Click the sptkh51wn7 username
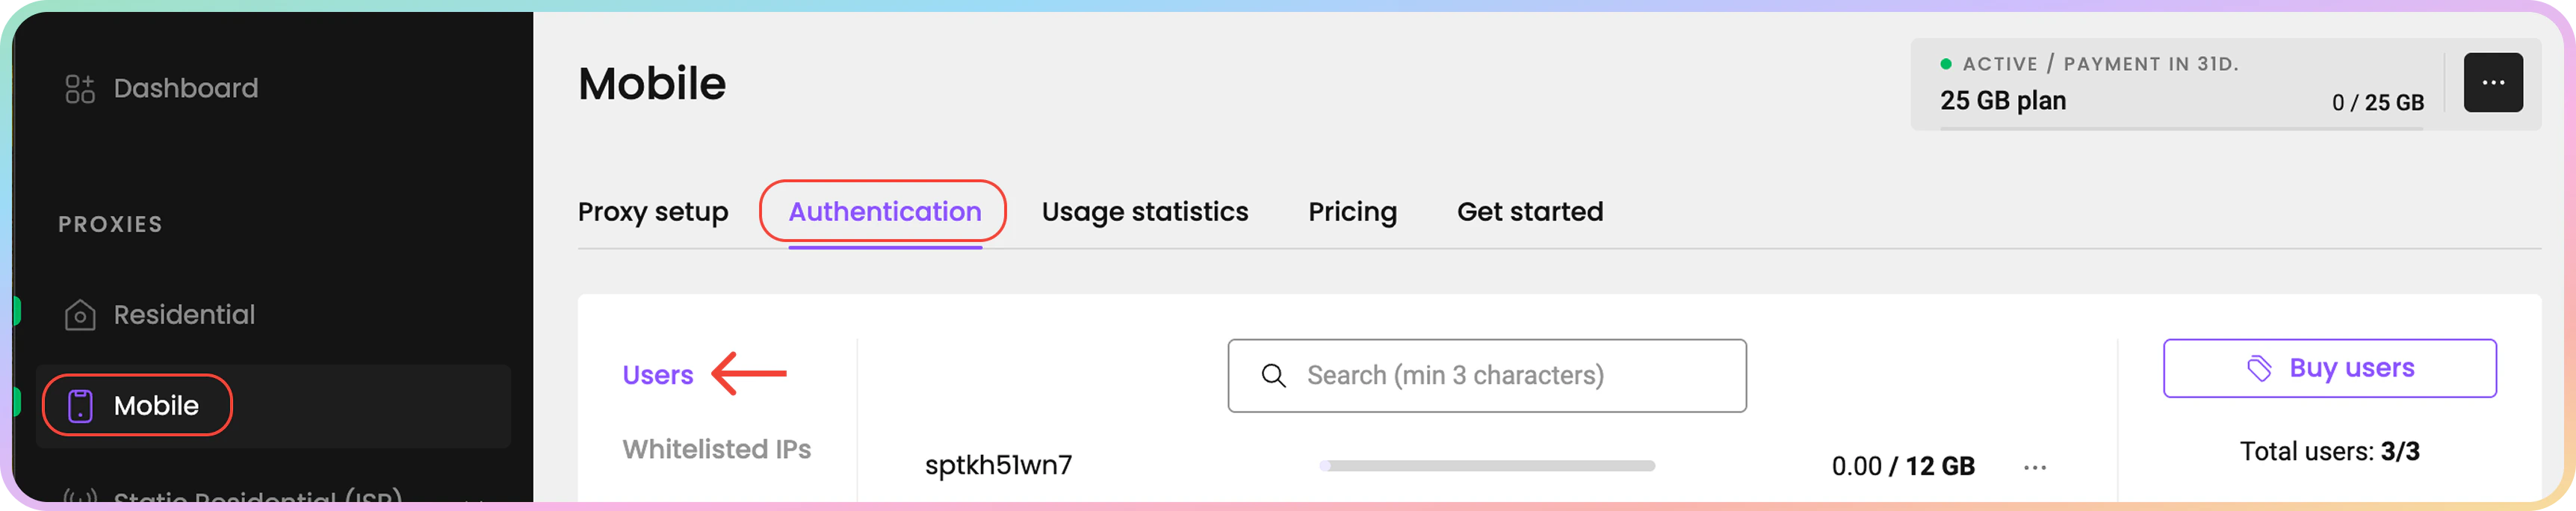 (998, 465)
